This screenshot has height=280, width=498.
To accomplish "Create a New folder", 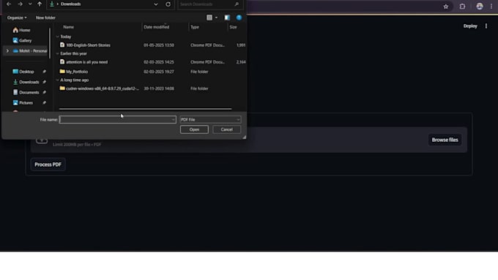I will tap(45, 18).
